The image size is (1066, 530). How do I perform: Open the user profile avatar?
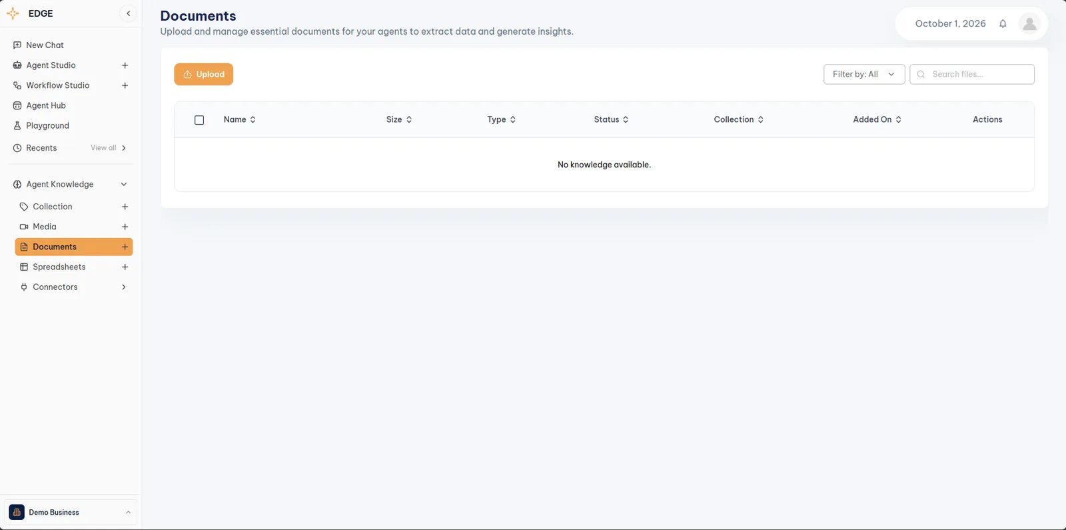(x=1029, y=24)
